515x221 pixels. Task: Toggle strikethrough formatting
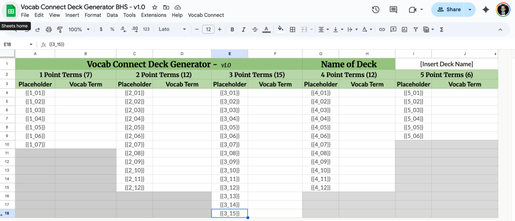pos(255,30)
